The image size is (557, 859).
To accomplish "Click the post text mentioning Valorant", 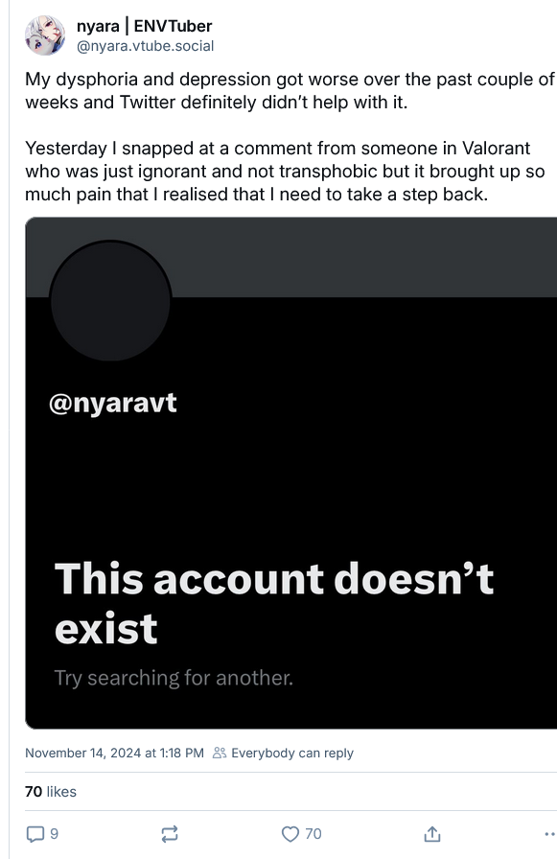I will click(285, 171).
